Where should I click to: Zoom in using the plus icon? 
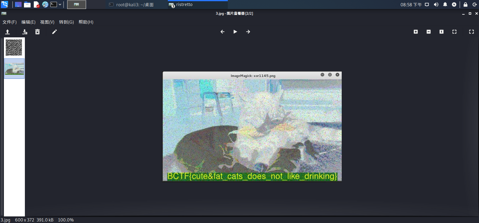click(416, 32)
